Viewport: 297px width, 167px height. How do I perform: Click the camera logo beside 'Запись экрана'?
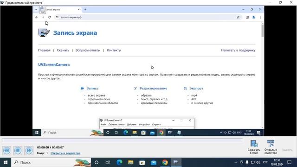tap(44, 32)
